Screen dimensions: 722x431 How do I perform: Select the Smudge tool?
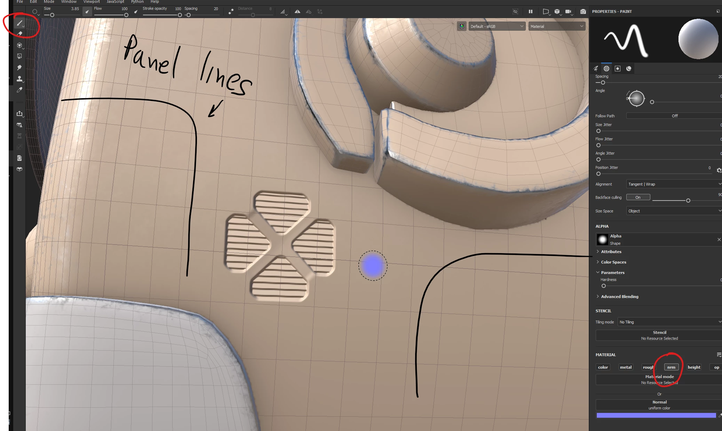19,68
